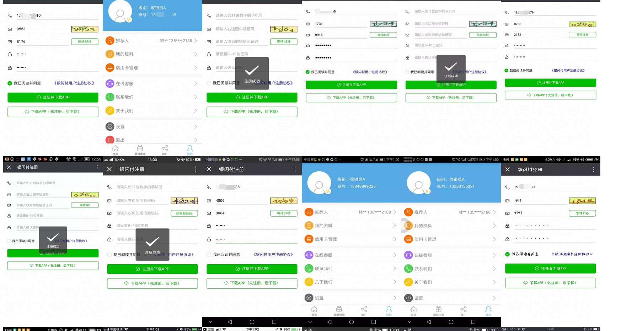Image resolution: width=632 pixels, height=331 pixels.
Task: Refresh the captcha image showing 4006
Action: 284,201
